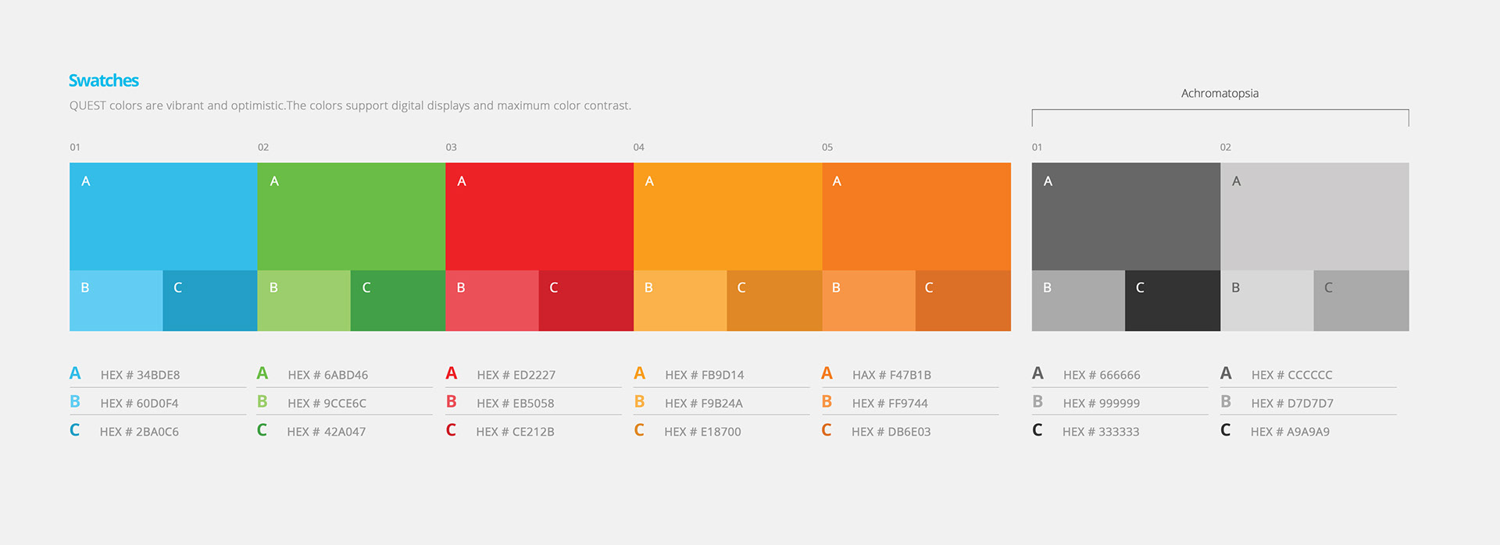Pick the dark green swatch C
The image size is (1500, 545).
point(398,301)
